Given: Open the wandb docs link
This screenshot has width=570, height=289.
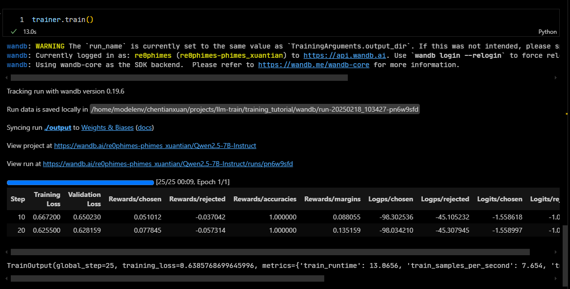Looking at the screenshot, I should coord(144,127).
